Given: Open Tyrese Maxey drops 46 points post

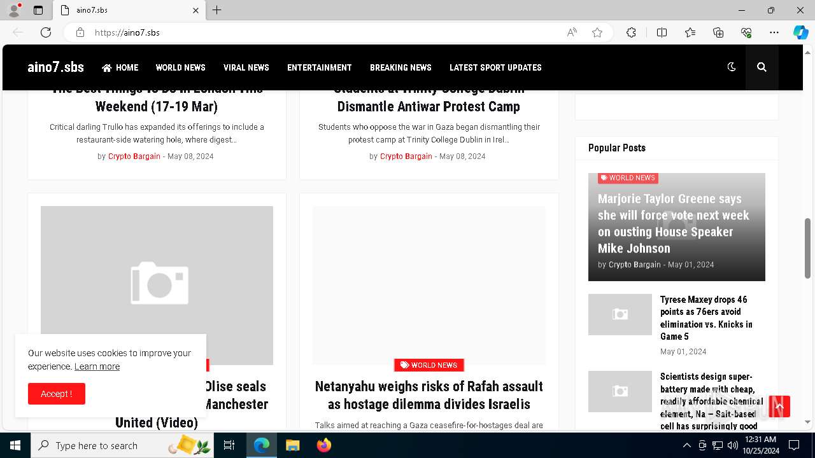Looking at the screenshot, I should pos(706,318).
